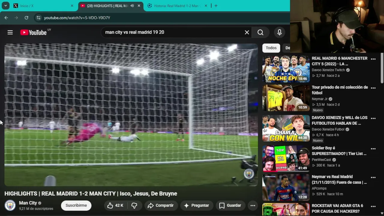Close the Inicio / X tab

coord(72,6)
